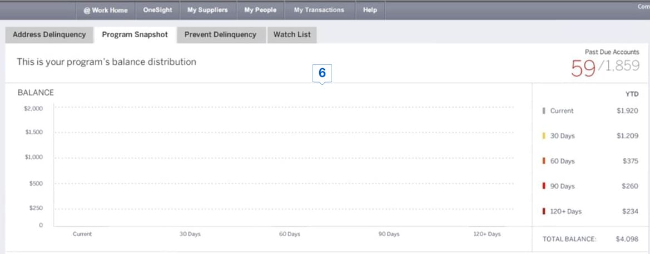Open the @ Work Home menu
650x254 pixels.
pos(105,10)
